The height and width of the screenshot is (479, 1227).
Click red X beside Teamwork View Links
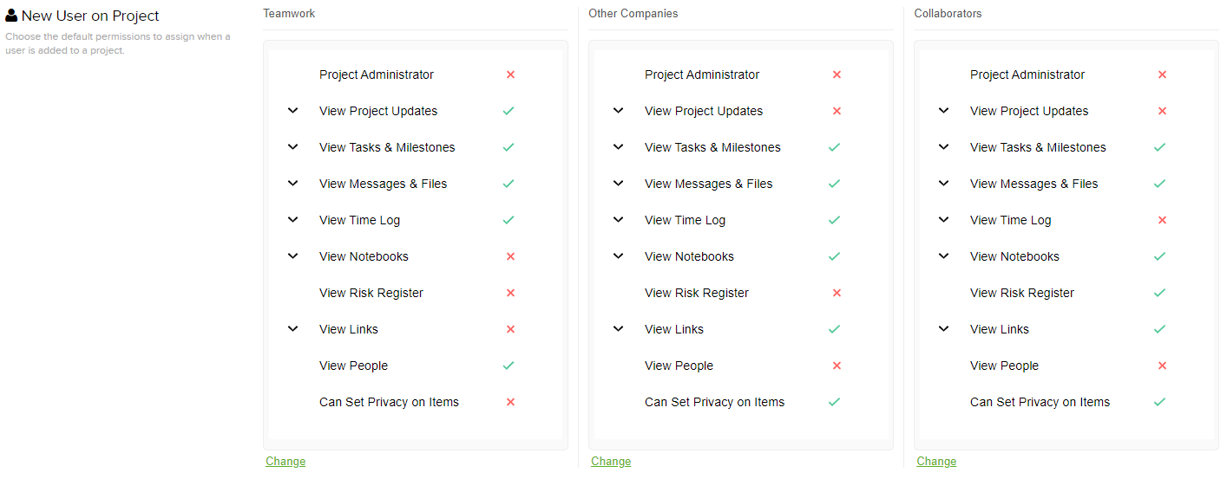tap(510, 329)
